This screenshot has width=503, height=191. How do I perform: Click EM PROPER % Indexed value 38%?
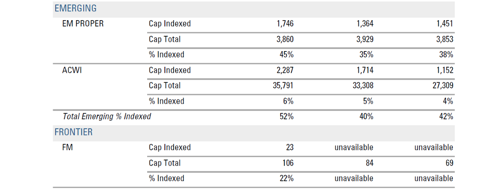[x=446, y=55]
